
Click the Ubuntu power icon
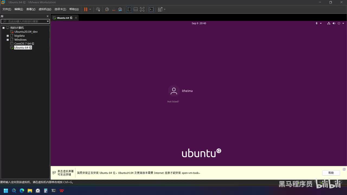point(339,23)
